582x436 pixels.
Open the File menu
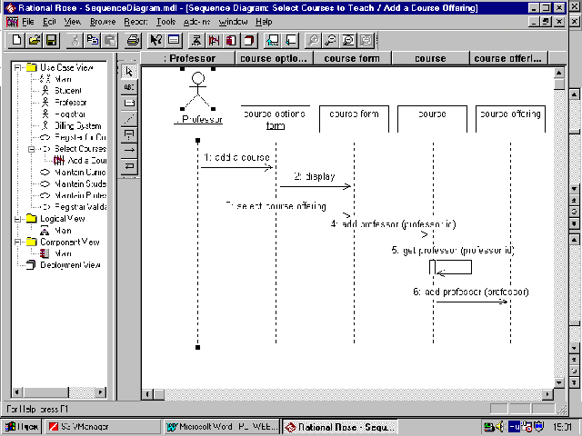click(x=28, y=22)
